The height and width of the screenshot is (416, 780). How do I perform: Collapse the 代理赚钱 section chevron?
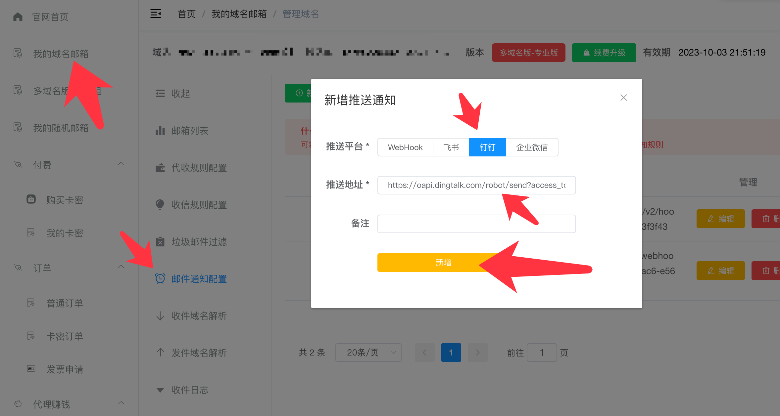pyautogui.click(x=121, y=403)
